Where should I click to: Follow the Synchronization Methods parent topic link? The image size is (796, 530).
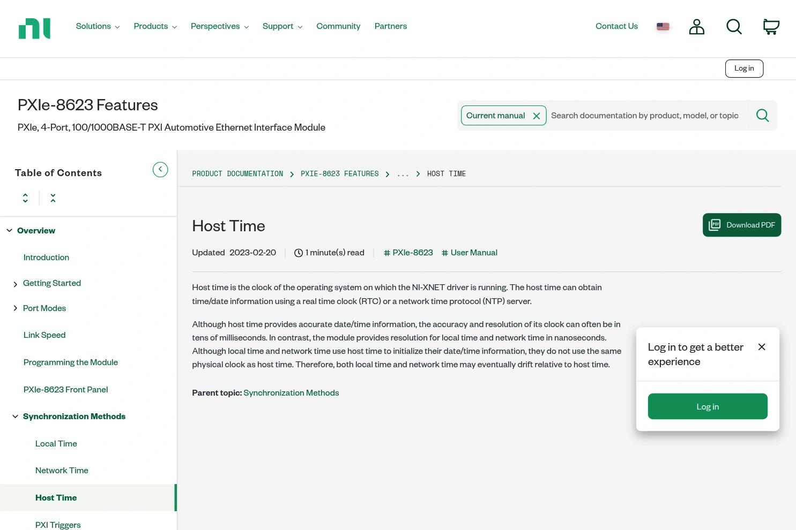tap(291, 393)
